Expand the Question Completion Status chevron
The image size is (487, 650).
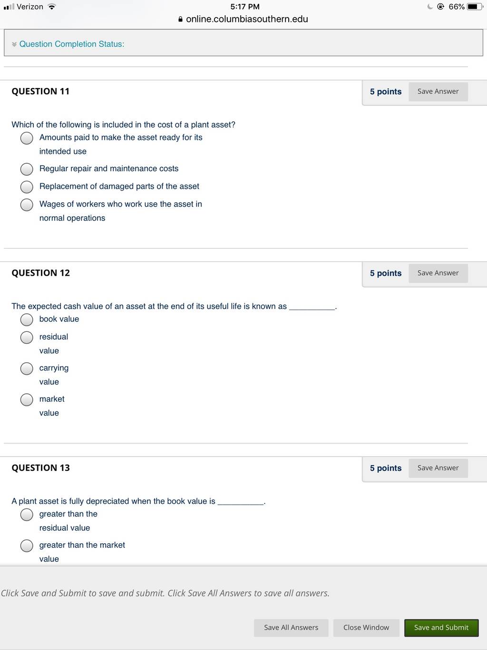14,44
